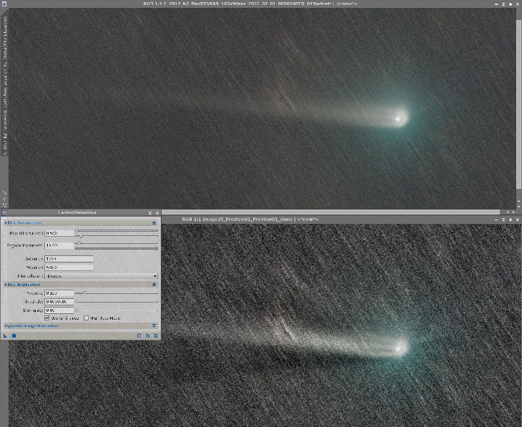Viewport: 522px width, 427px height.
Task: Click the Radial Increment input field
Action: pos(59,233)
